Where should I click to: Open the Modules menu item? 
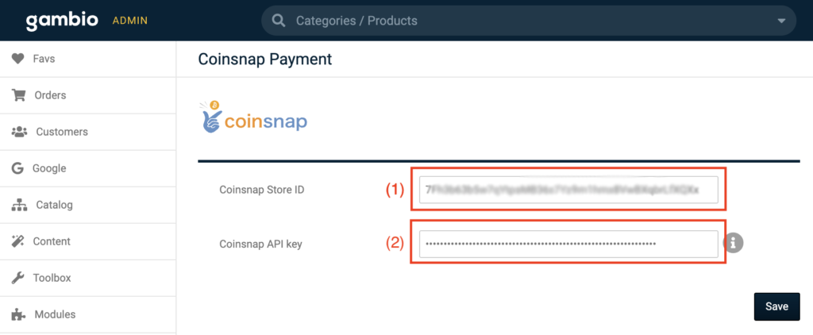point(55,314)
